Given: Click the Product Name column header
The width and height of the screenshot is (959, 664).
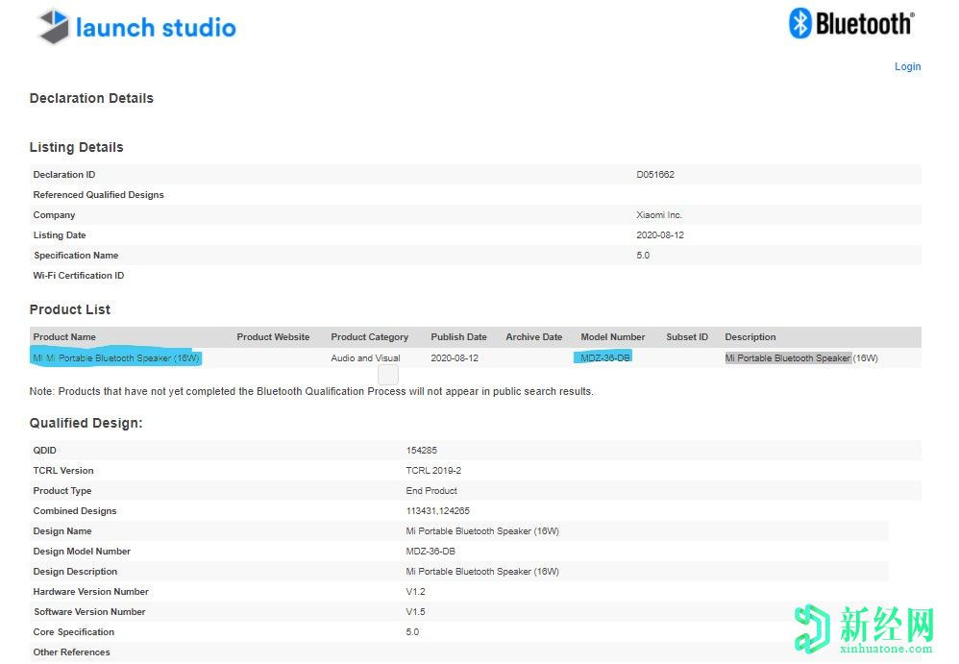Looking at the screenshot, I should coord(64,337).
